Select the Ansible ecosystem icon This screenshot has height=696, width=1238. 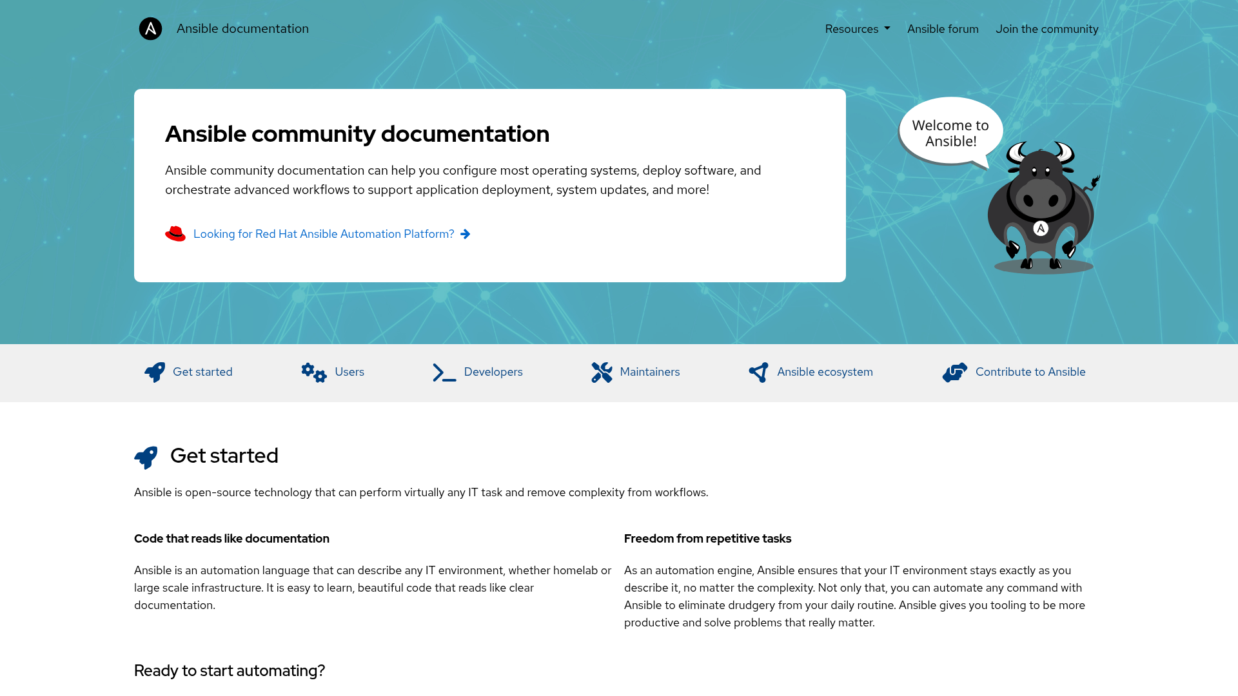coord(758,372)
